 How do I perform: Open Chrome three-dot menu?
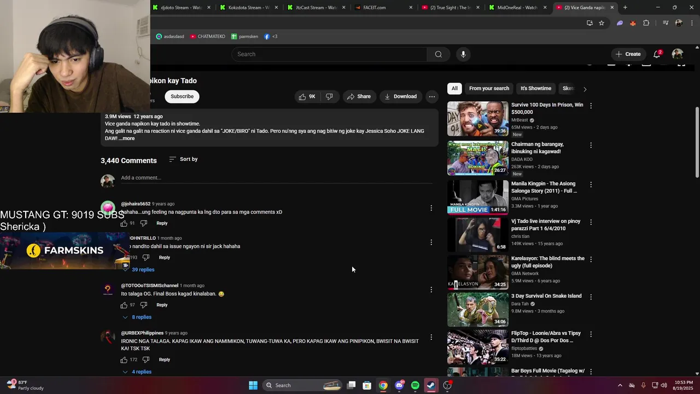point(691,23)
